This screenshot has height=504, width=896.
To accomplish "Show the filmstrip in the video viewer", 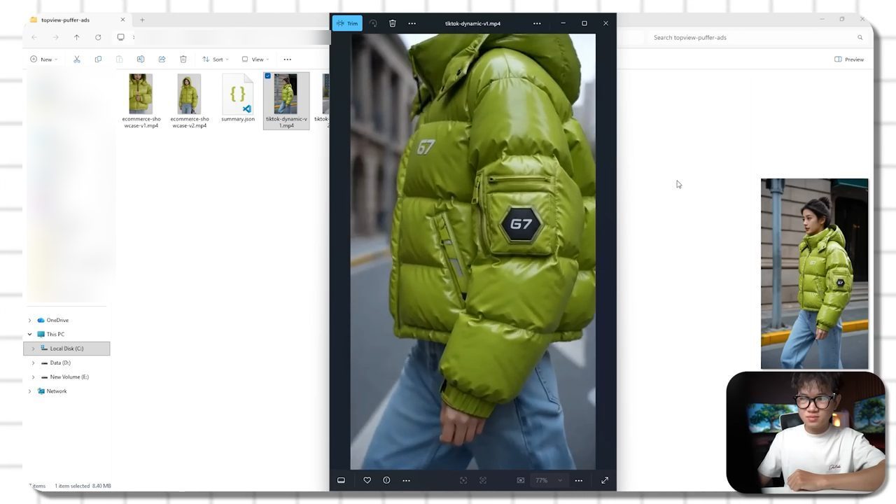I will click(x=341, y=480).
